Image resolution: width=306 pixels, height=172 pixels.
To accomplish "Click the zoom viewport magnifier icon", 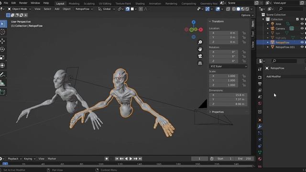I will pos(200,42).
